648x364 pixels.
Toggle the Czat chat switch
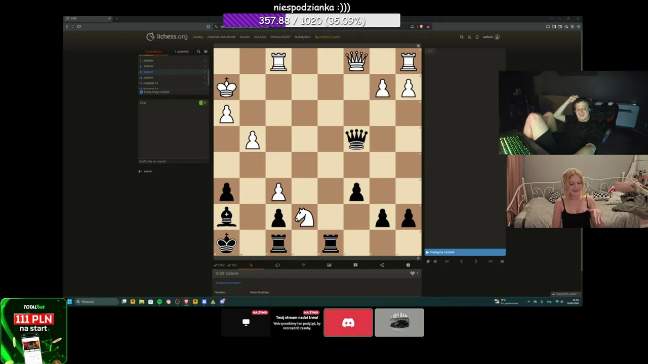click(x=202, y=103)
